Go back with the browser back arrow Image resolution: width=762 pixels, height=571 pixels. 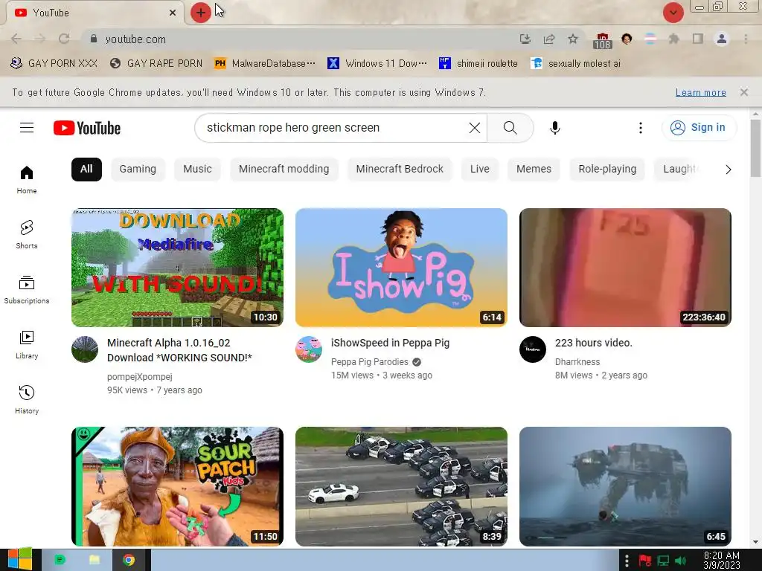click(x=16, y=39)
